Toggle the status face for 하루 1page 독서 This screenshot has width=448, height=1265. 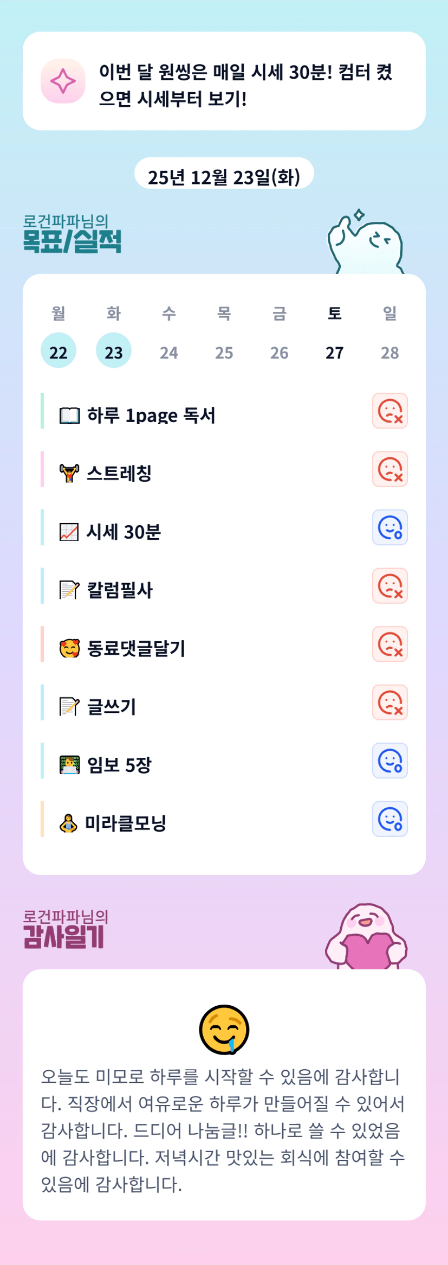[x=389, y=411]
